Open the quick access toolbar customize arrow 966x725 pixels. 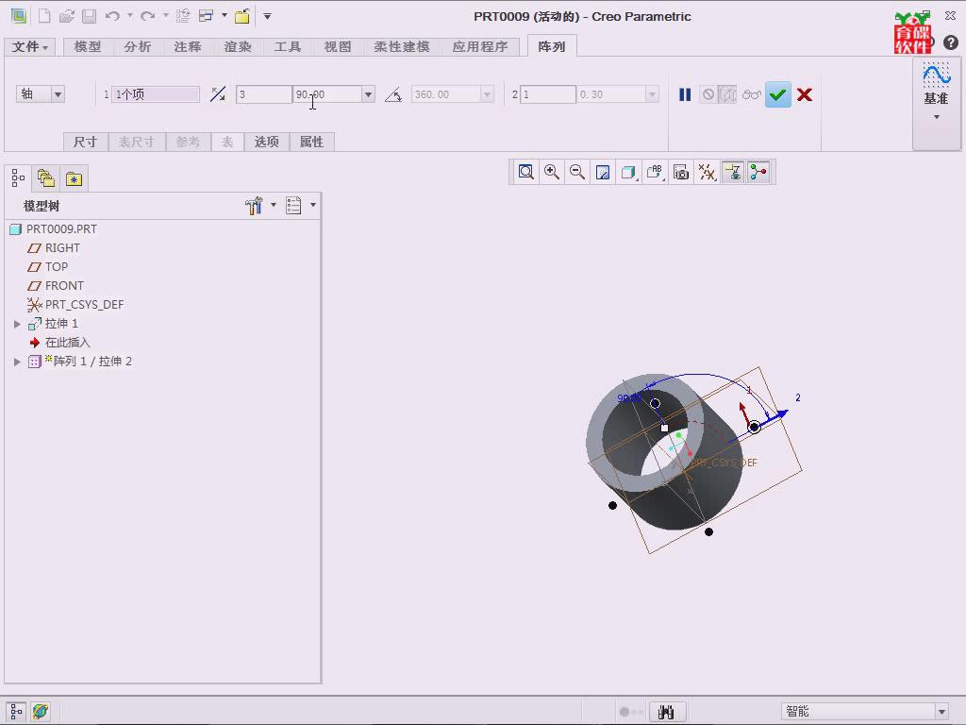click(x=267, y=16)
